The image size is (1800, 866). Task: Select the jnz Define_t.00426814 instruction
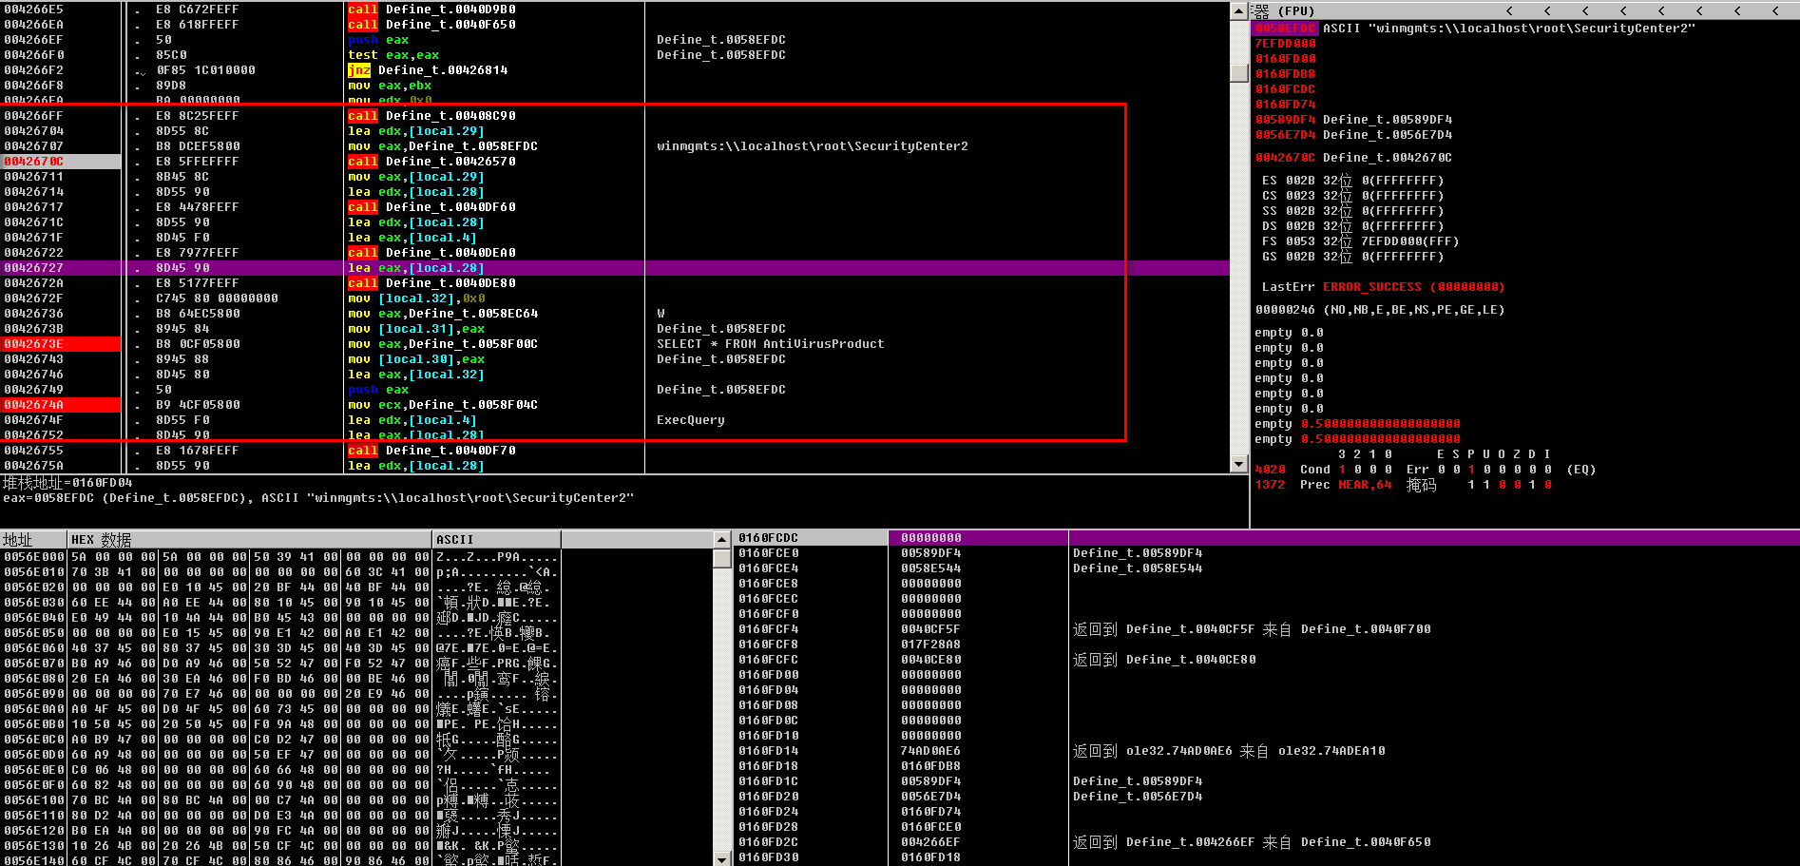428,70
